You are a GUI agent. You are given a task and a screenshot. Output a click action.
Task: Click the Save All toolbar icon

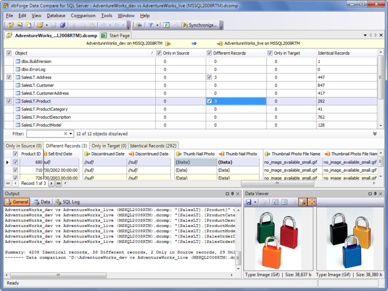[x=63, y=25]
